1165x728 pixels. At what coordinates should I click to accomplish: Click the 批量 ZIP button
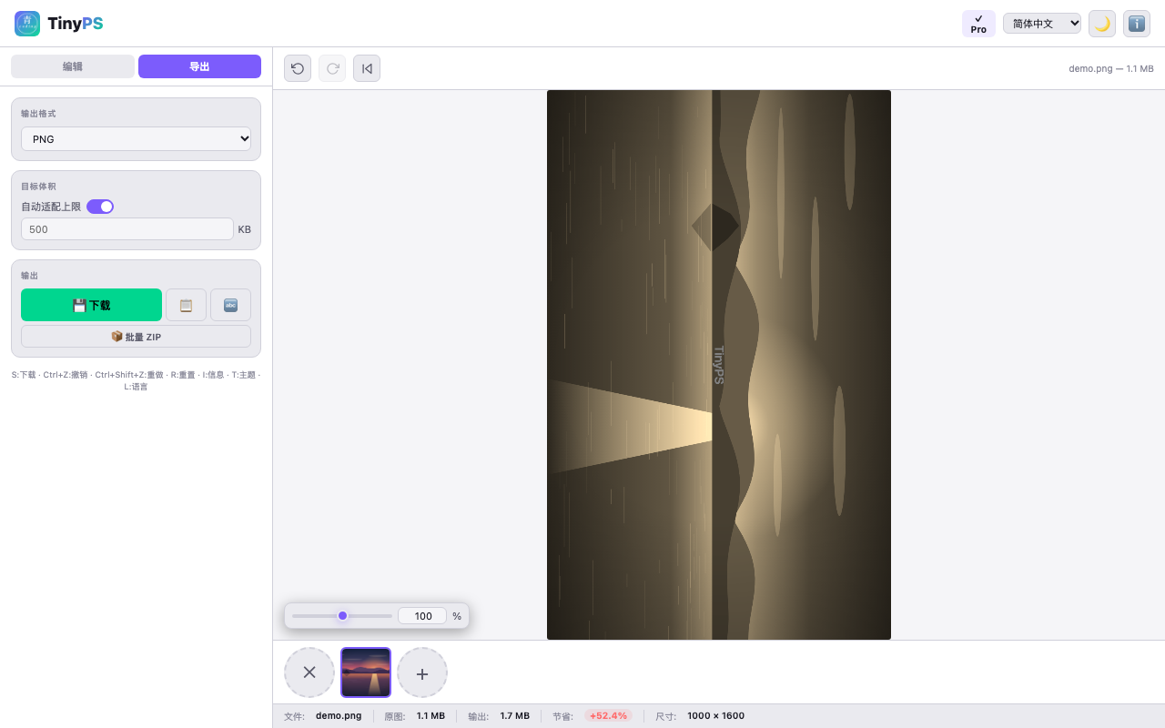coord(137,337)
